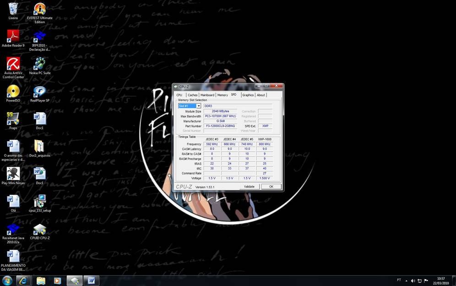Select the Receitanet Java 2010.02a shortcut
This screenshot has width=456, height=286.
point(13,233)
